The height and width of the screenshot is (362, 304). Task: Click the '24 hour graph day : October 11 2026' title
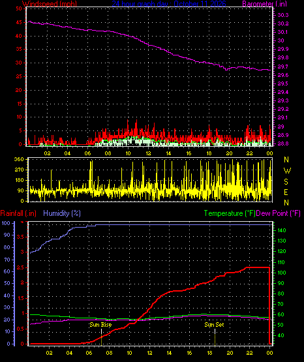pyautogui.click(x=169, y=4)
